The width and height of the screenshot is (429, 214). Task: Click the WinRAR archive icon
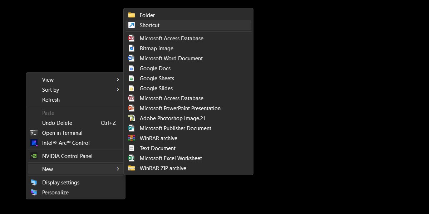click(x=131, y=138)
